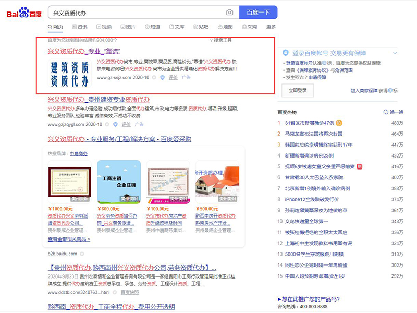Open the 知道 tab
Screen dimensions: 417x313
(152, 27)
